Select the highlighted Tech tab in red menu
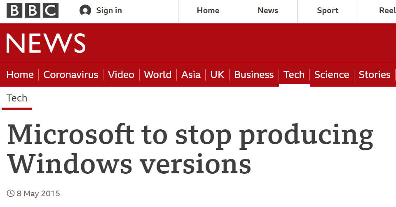Viewport: 396px width, 207px height. [x=294, y=74]
